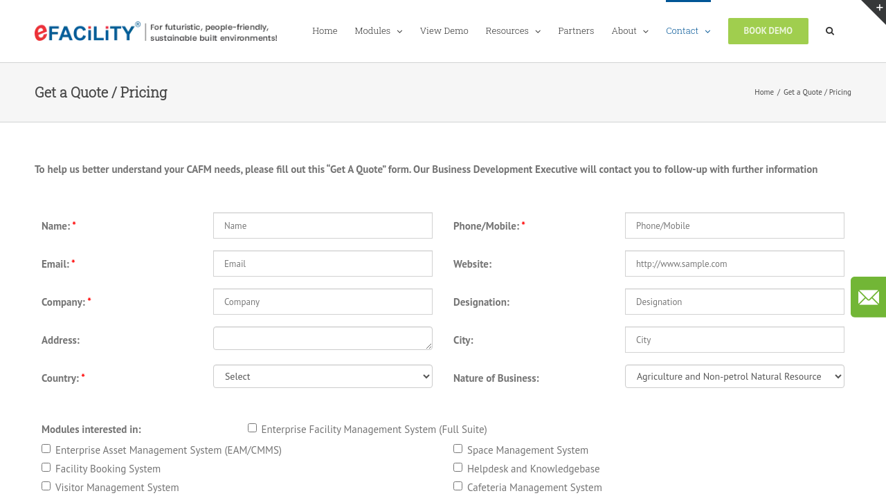Expand the Resources menu
Viewport: 886px width, 498px height.
point(513,31)
